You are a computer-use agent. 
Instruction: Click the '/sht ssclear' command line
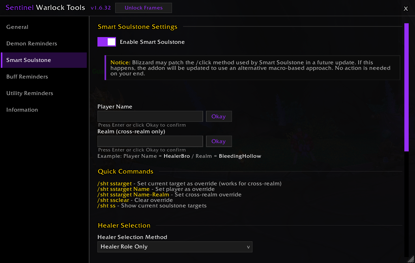pos(135,200)
